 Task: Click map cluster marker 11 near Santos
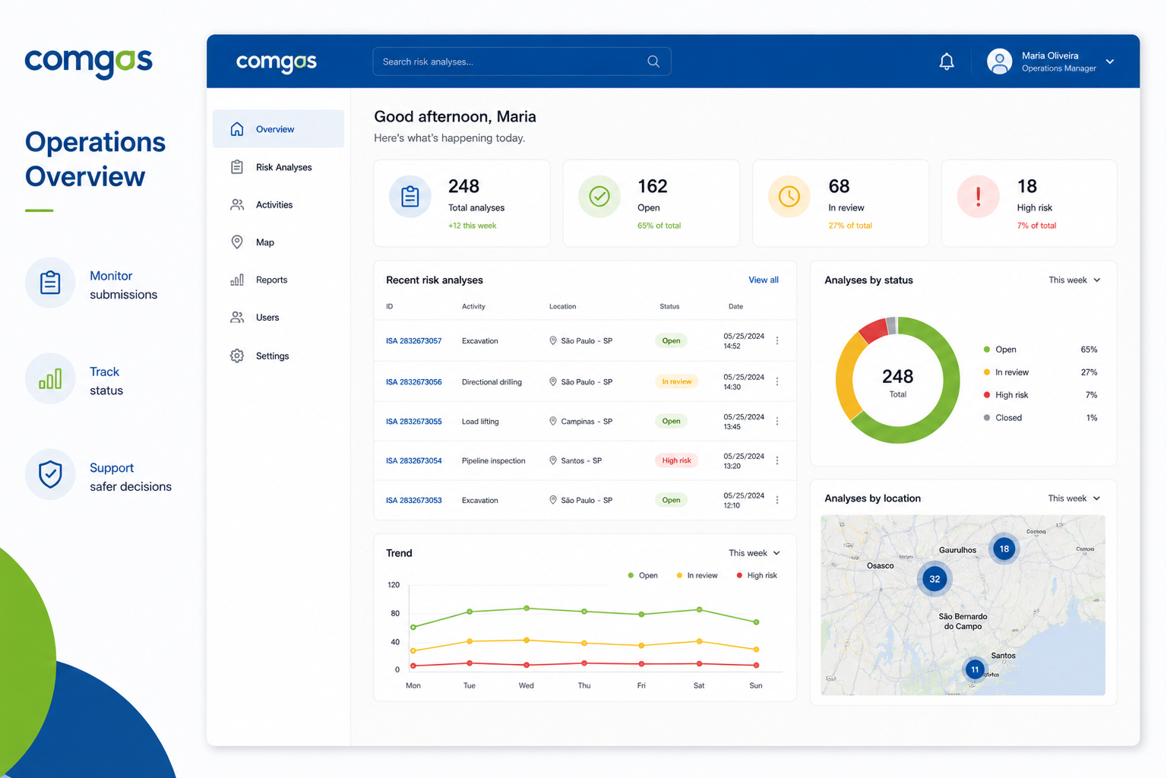click(x=975, y=669)
